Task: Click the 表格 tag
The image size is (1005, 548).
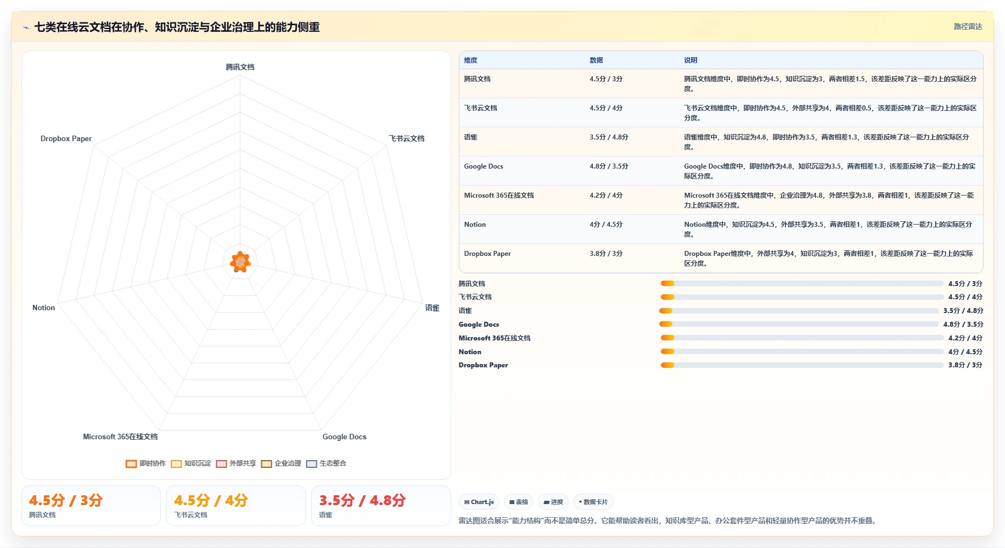Action: [518, 502]
